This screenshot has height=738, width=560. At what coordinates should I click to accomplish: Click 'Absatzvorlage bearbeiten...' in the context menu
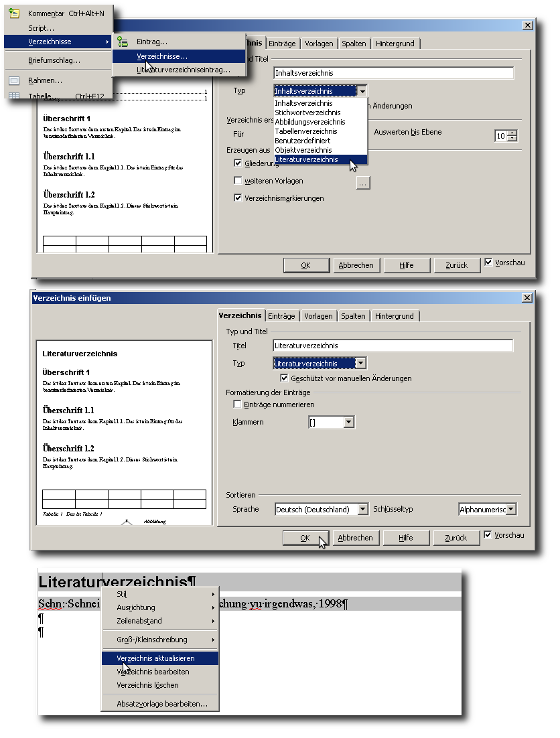coord(162,704)
